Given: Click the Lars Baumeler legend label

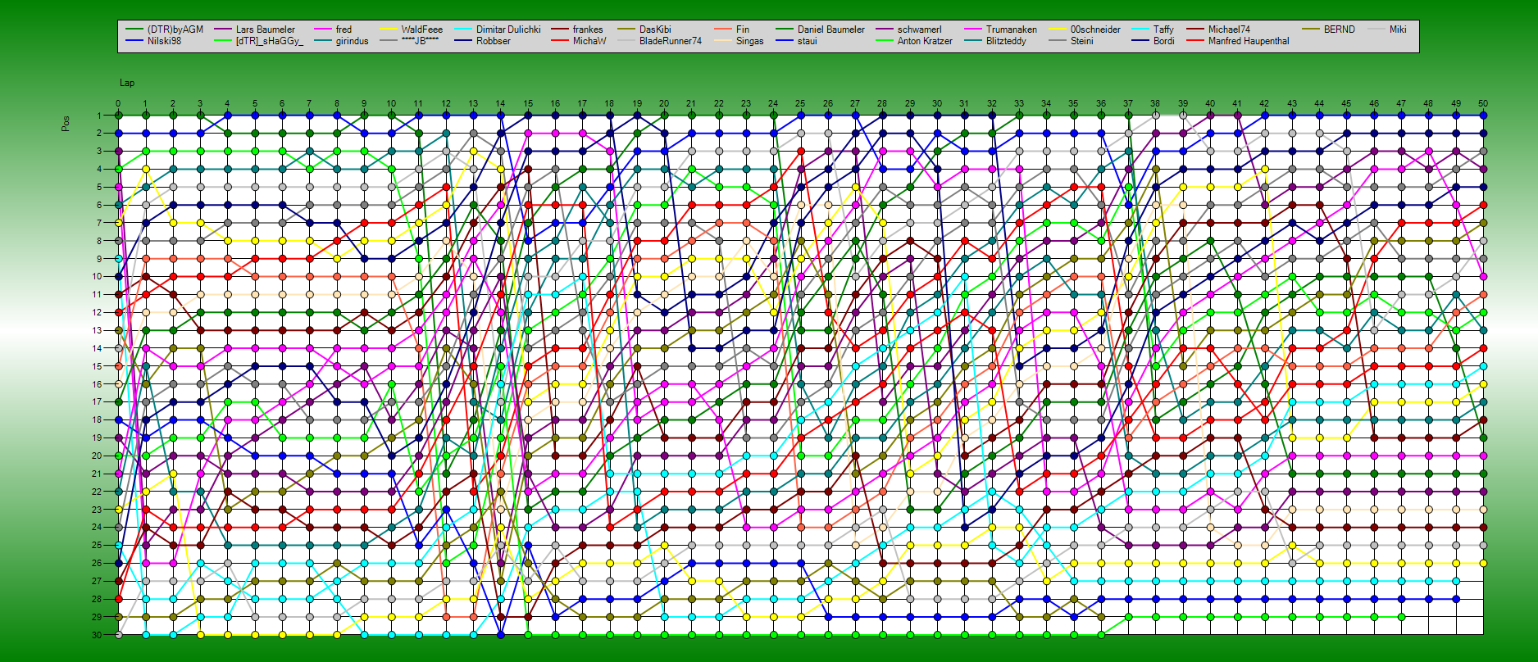Looking at the screenshot, I should coord(266,29).
